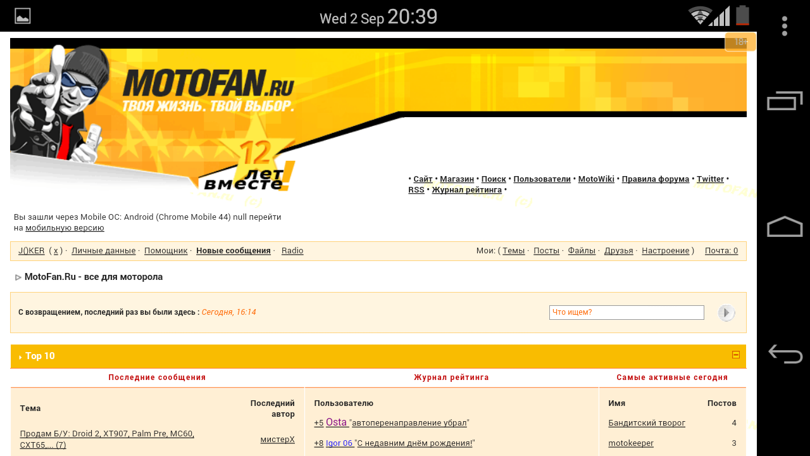Tap the recent apps navigation button
810x456 pixels.
click(x=785, y=101)
